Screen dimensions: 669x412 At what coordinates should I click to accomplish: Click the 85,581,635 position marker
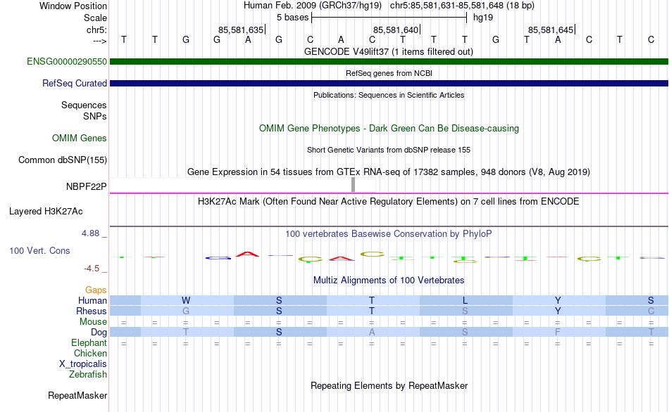(x=242, y=30)
